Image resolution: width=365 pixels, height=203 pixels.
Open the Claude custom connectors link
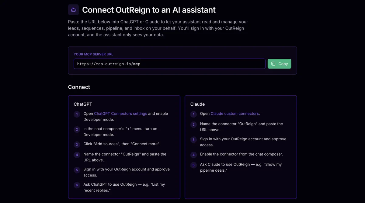point(235,114)
